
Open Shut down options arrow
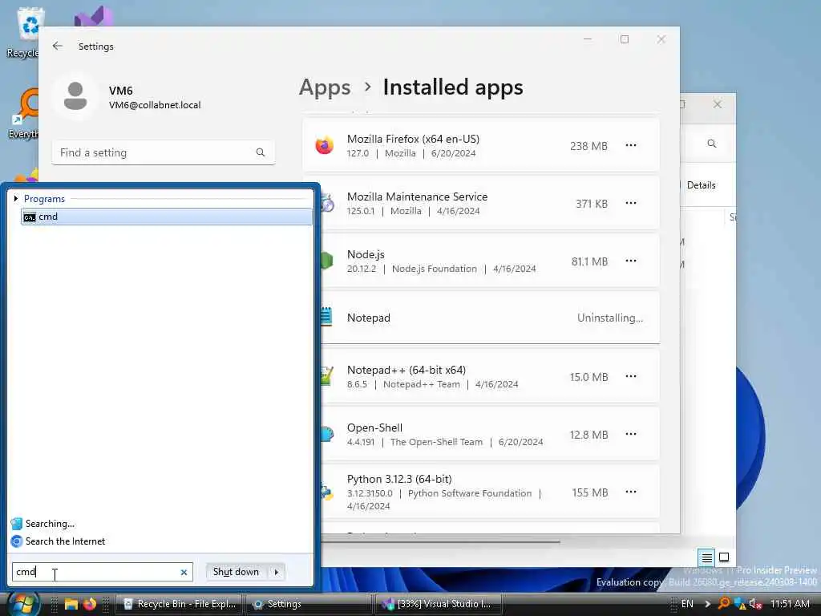(x=277, y=572)
